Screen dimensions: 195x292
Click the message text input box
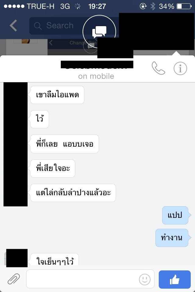[90, 279]
